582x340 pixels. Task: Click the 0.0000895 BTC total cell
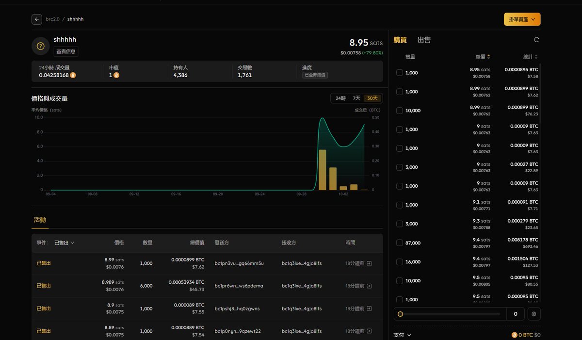pyautogui.click(x=521, y=69)
